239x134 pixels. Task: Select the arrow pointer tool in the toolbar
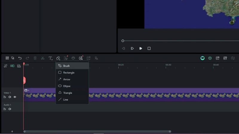click(13, 58)
